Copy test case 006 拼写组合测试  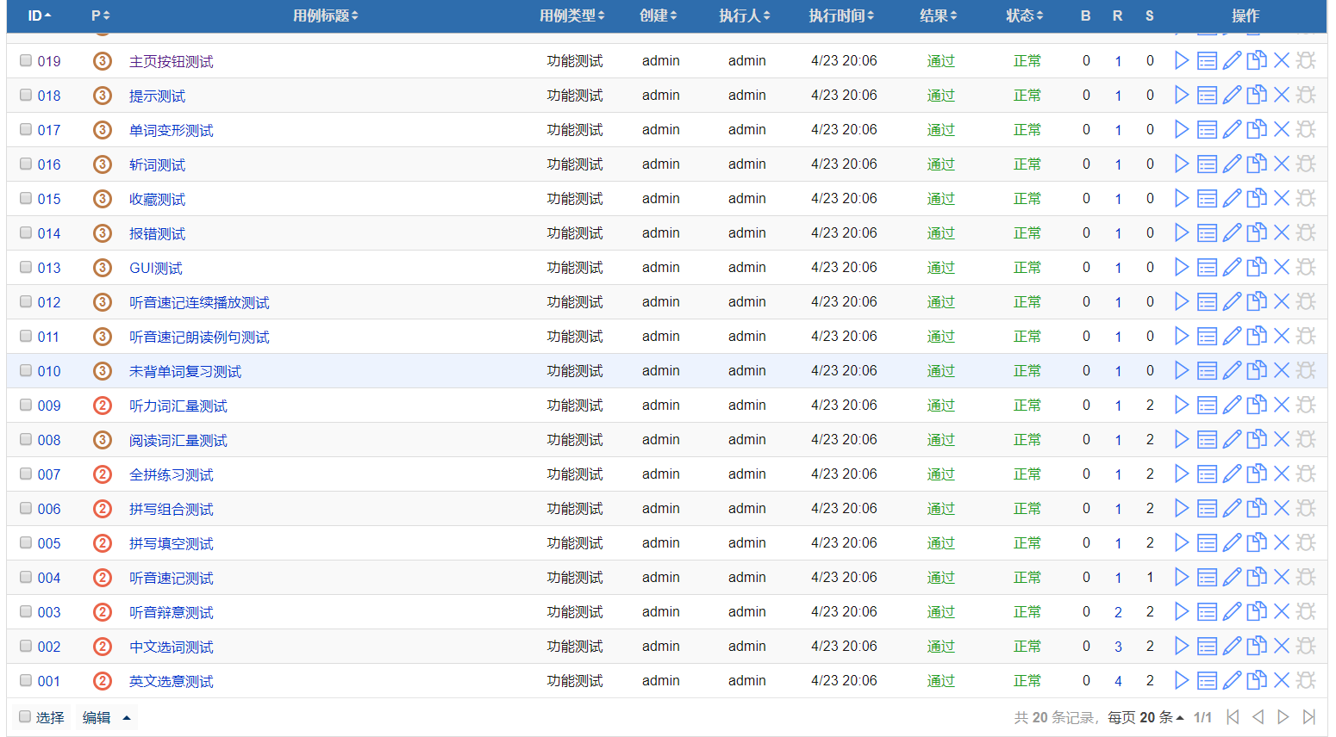(x=1257, y=508)
